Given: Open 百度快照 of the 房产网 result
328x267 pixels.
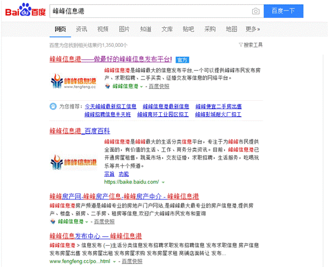Looking at the screenshot, I should coord(104,221).
